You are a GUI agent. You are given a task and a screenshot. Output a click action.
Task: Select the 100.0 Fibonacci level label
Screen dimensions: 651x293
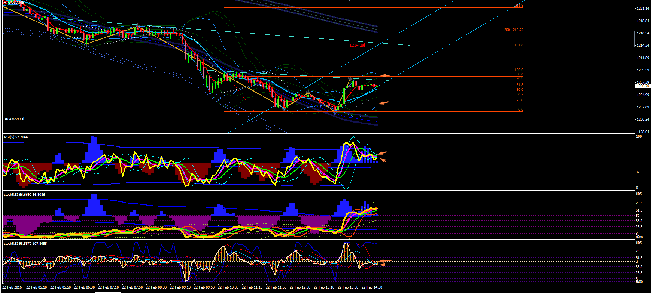pos(519,70)
